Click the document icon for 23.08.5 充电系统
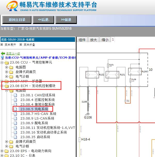Viewport: 155px width, 157px height. click(15, 109)
